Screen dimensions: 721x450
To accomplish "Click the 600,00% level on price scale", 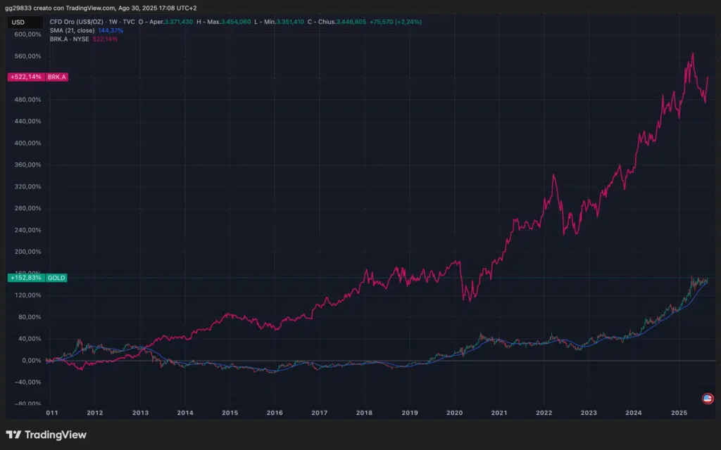I will pos(28,34).
